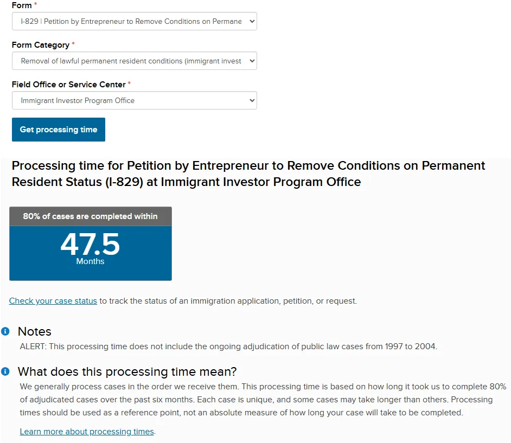
Task: Click the '80% of cases are completed within' header
Action: 90,216
